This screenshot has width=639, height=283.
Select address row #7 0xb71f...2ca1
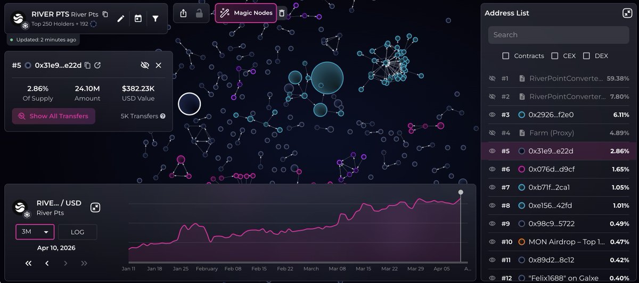tap(559, 187)
